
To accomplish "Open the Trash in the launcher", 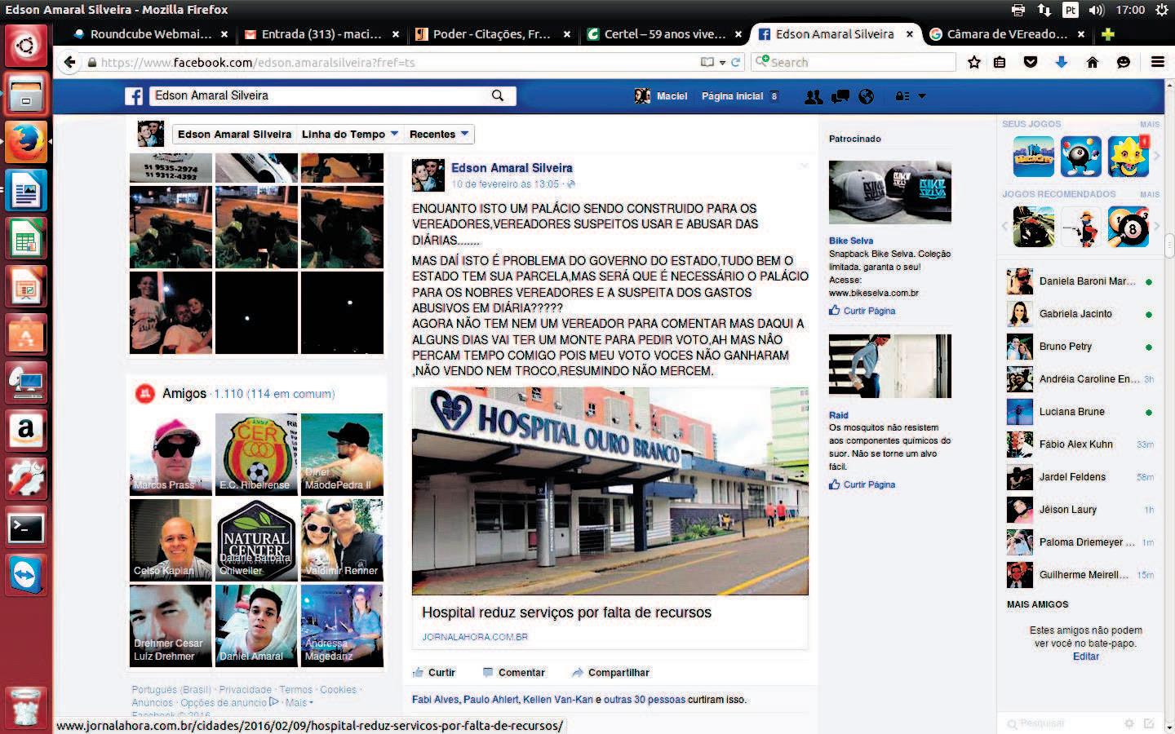I will (26, 706).
